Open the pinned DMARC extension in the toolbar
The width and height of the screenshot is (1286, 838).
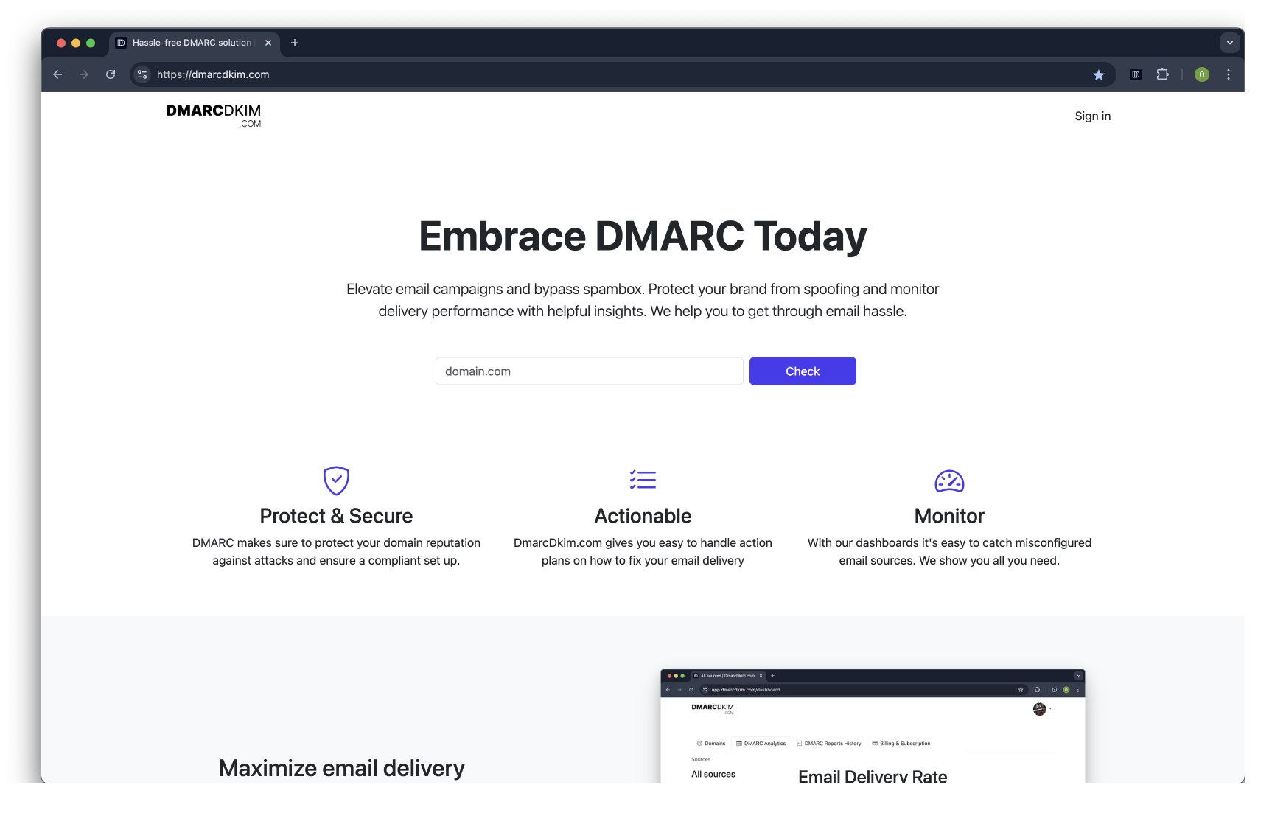(x=1135, y=74)
